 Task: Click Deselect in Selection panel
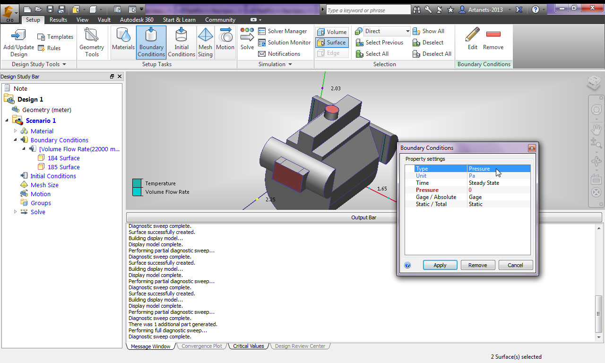428,43
